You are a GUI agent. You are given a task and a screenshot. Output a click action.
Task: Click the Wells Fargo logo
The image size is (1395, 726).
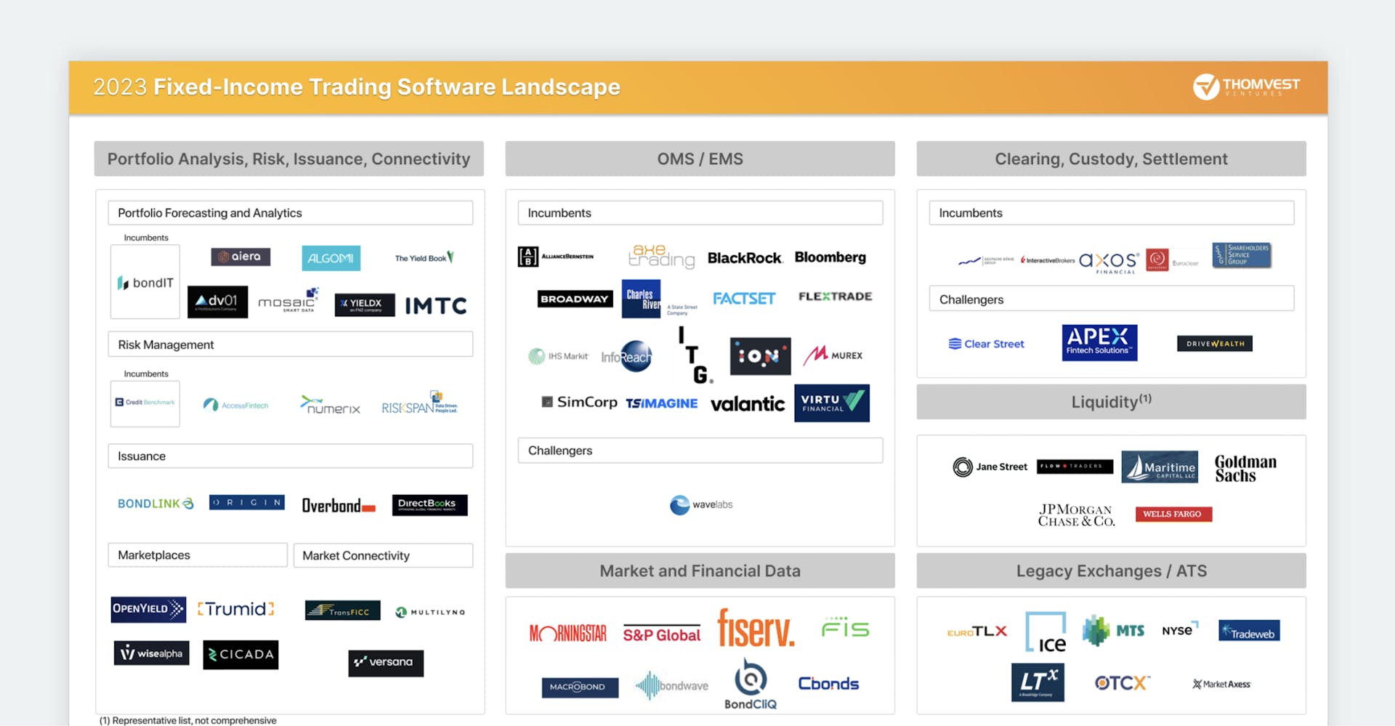(1173, 514)
